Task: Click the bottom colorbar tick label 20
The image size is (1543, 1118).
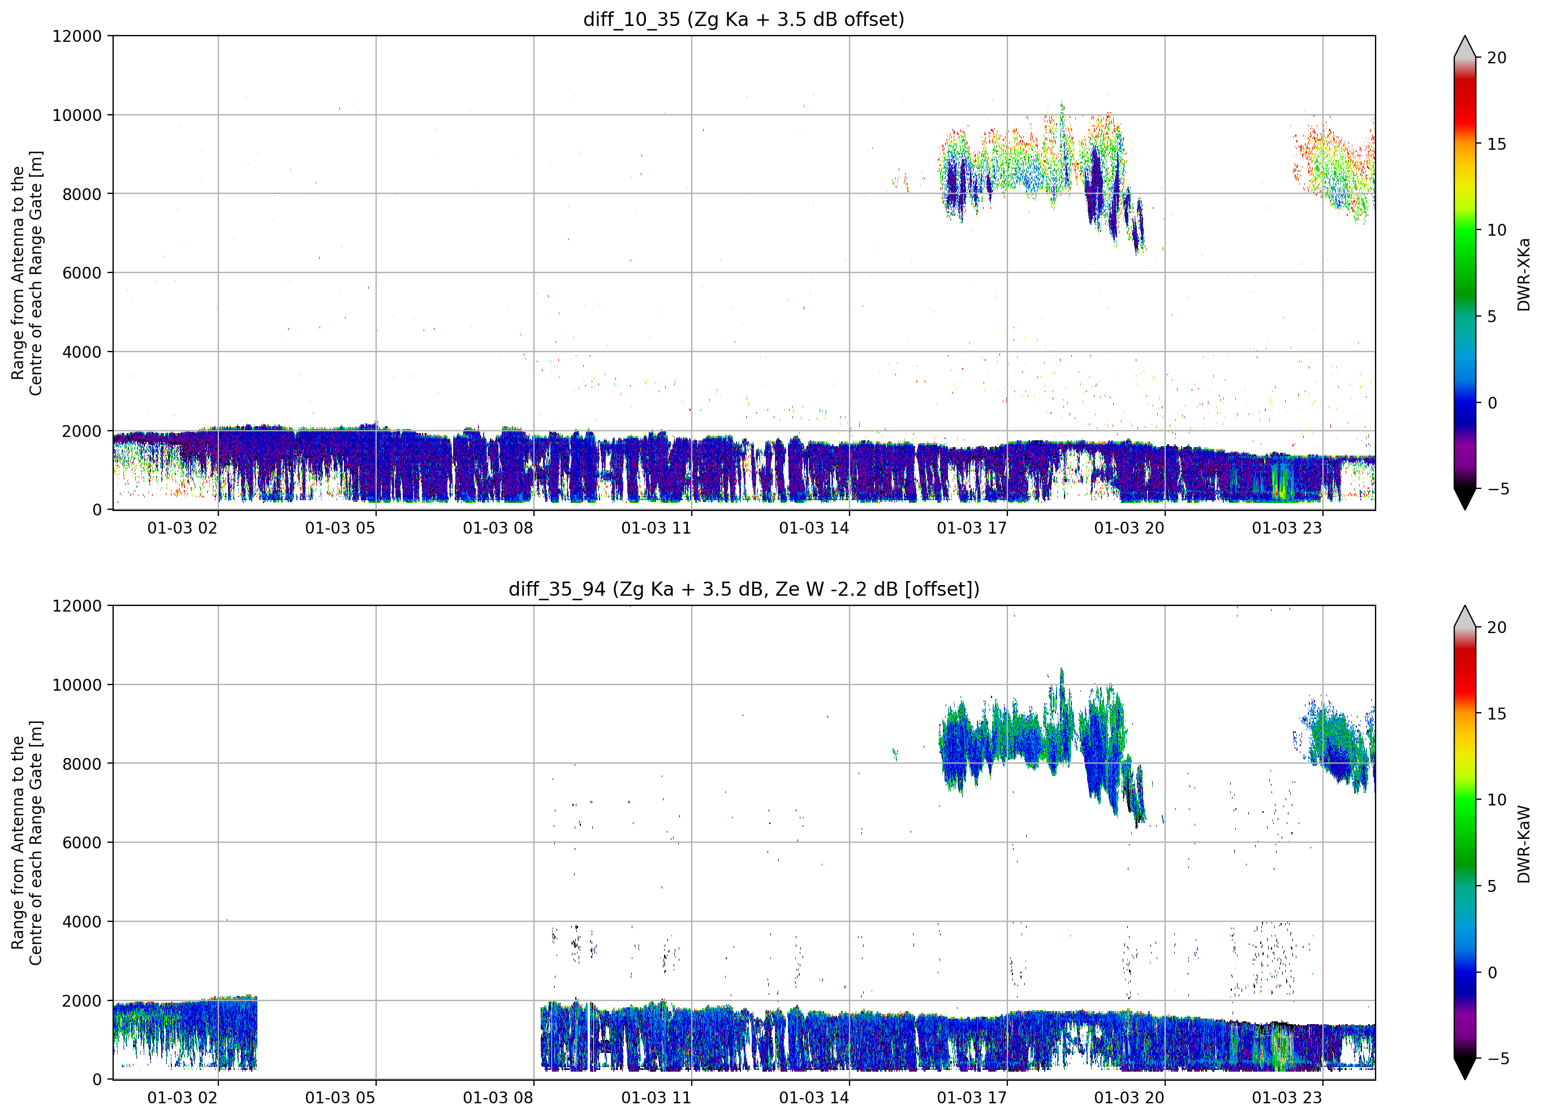Action: pos(1497,628)
